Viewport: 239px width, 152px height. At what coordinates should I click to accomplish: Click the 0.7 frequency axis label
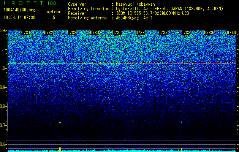pyautogui.click(x=3, y=125)
